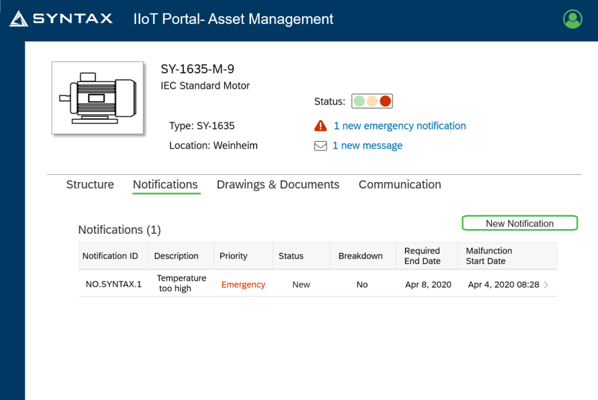Open the user profile icon
This screenshot has width=598, height=400.
pos(572,19)
